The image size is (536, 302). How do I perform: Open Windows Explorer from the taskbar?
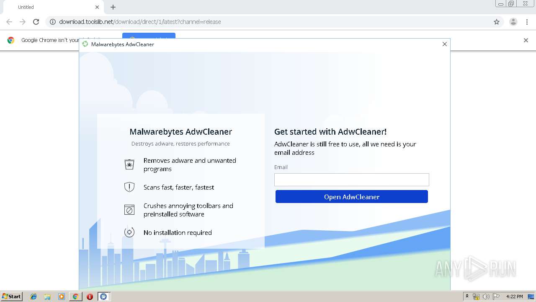click(x=47, y=297)
